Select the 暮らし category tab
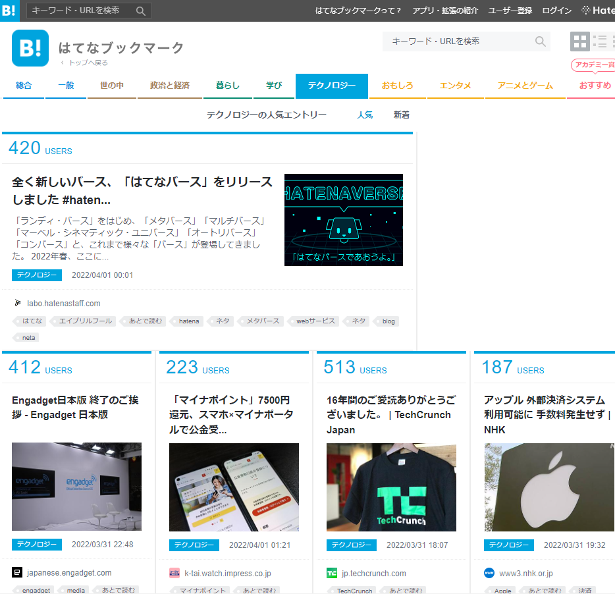 [x=227, y=86]
